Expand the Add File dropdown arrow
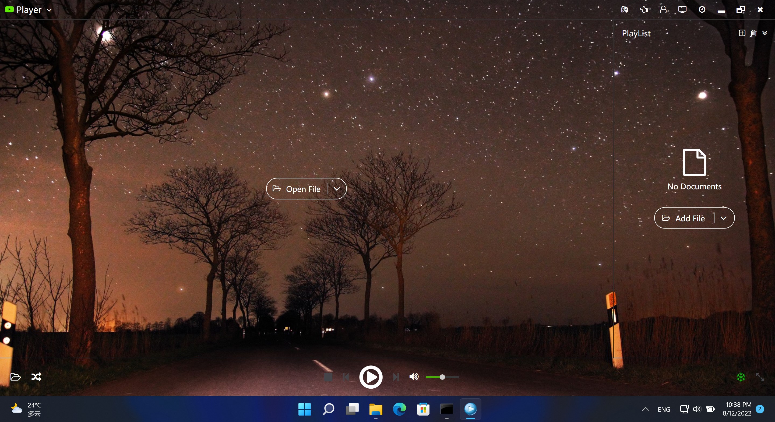 click(x=724, y=218)
